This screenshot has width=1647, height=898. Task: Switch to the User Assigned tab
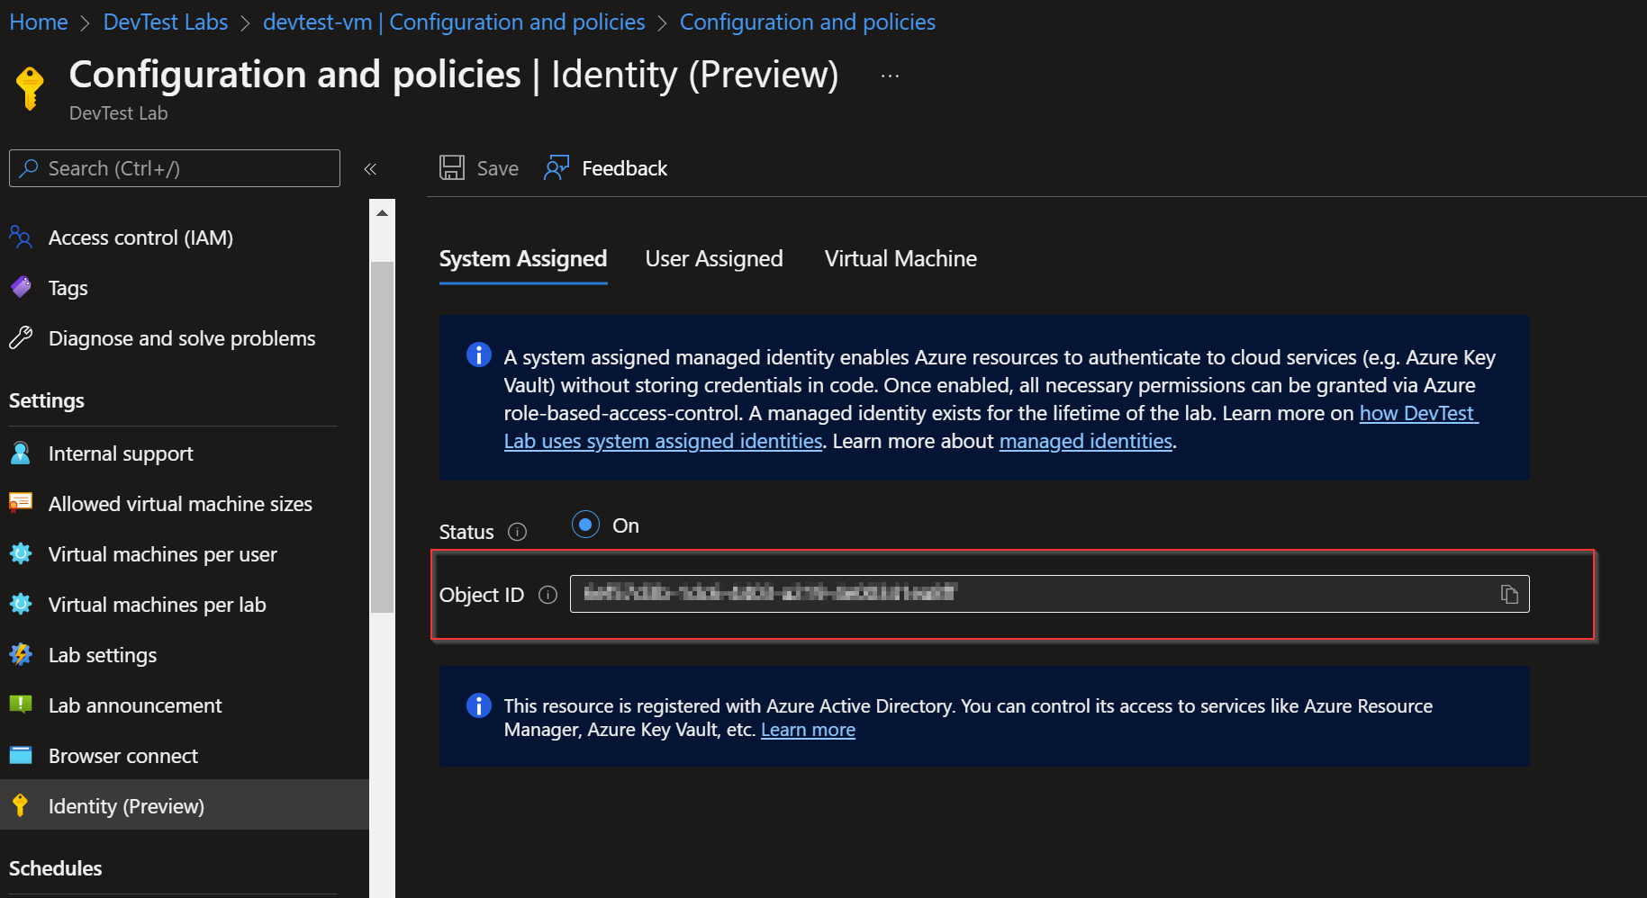point(714,259)
